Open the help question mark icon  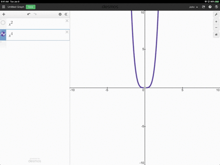tap(210, 7)
